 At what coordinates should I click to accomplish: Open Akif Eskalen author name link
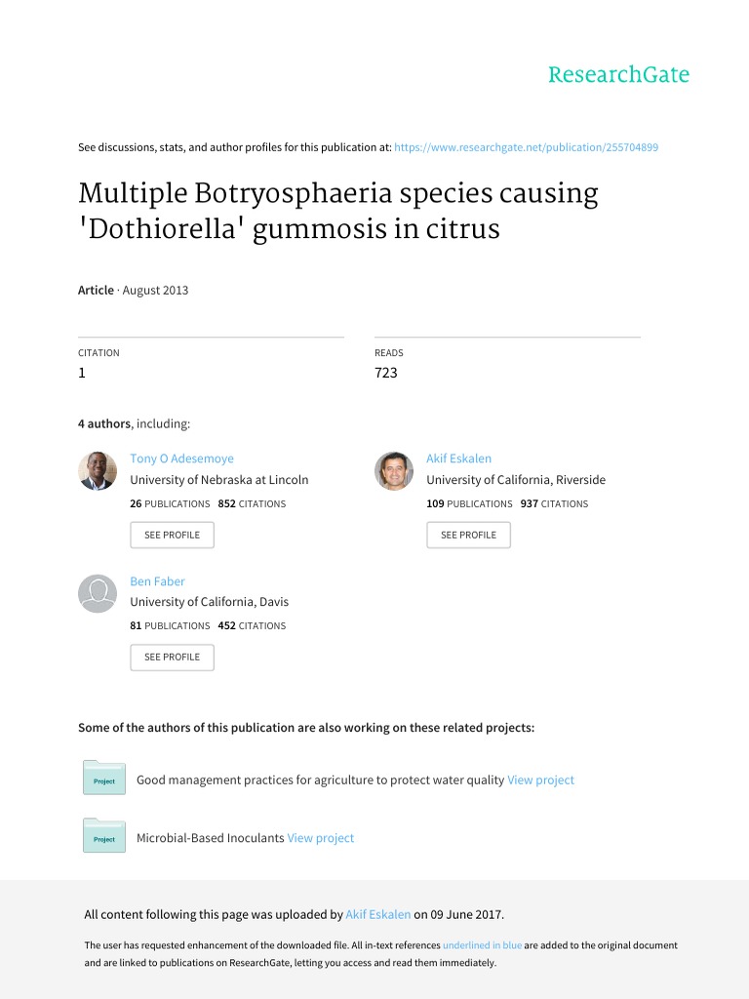coord(457,459)
